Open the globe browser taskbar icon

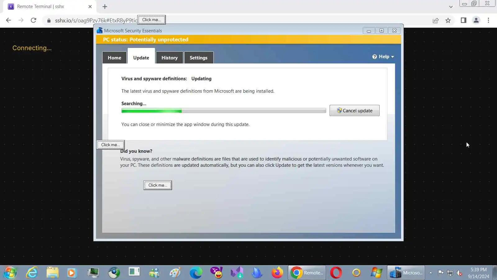114,273
